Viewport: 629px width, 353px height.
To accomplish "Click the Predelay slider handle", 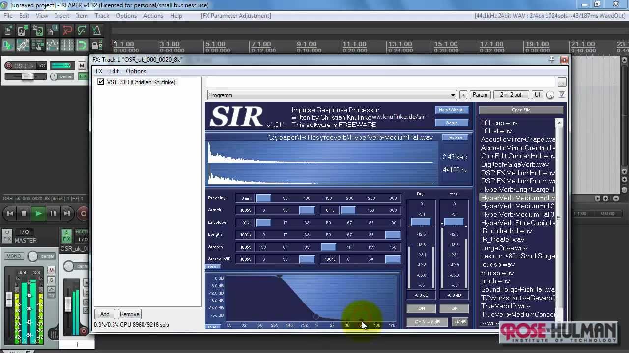I will coord(263,198).
